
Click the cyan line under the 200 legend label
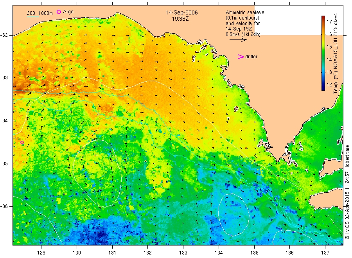(x=33, y=17)
